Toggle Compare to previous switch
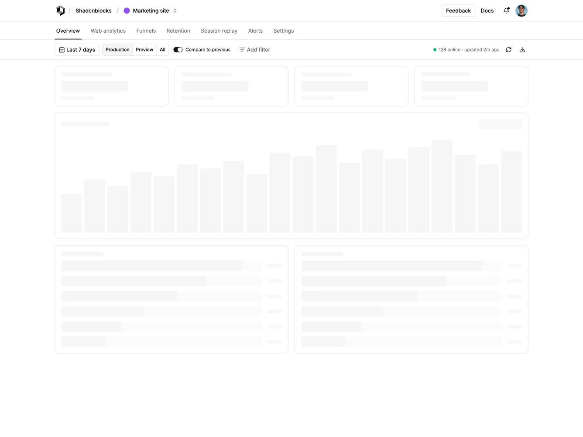 [178, 50]
